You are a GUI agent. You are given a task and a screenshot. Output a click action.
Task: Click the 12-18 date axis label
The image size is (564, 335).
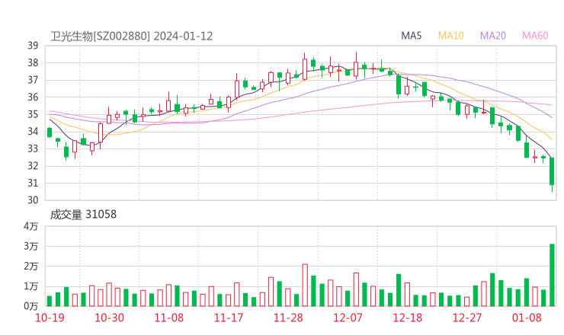(408, 317)
